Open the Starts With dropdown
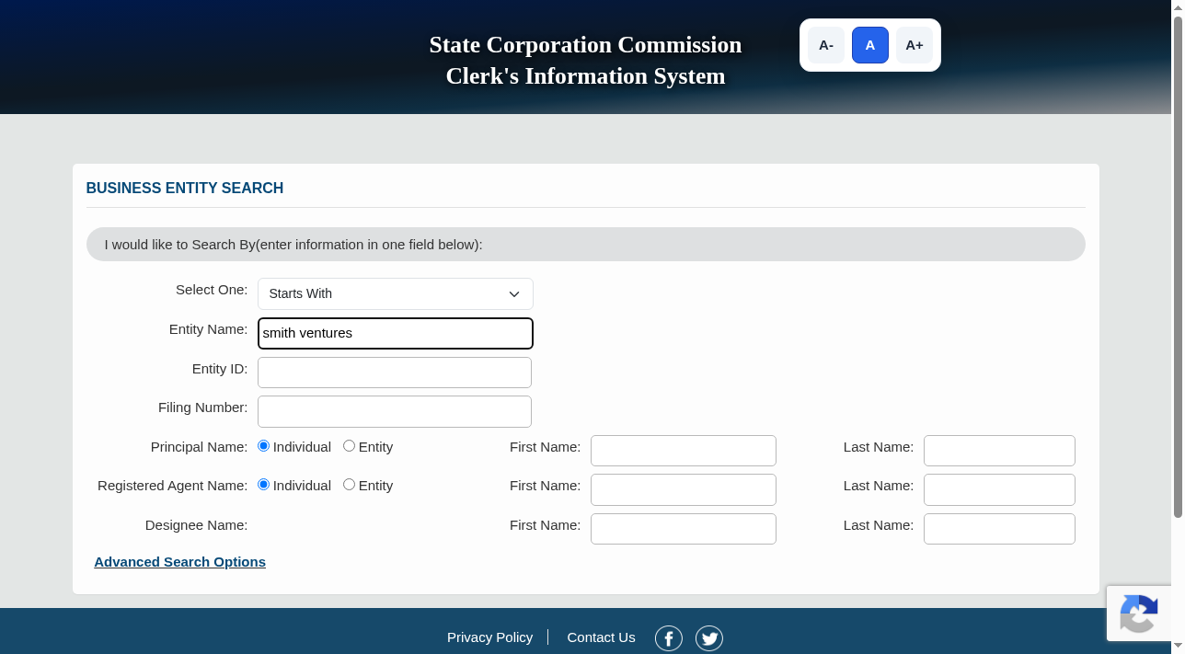This screenshot has width=1185, height=654. [396, 294]
